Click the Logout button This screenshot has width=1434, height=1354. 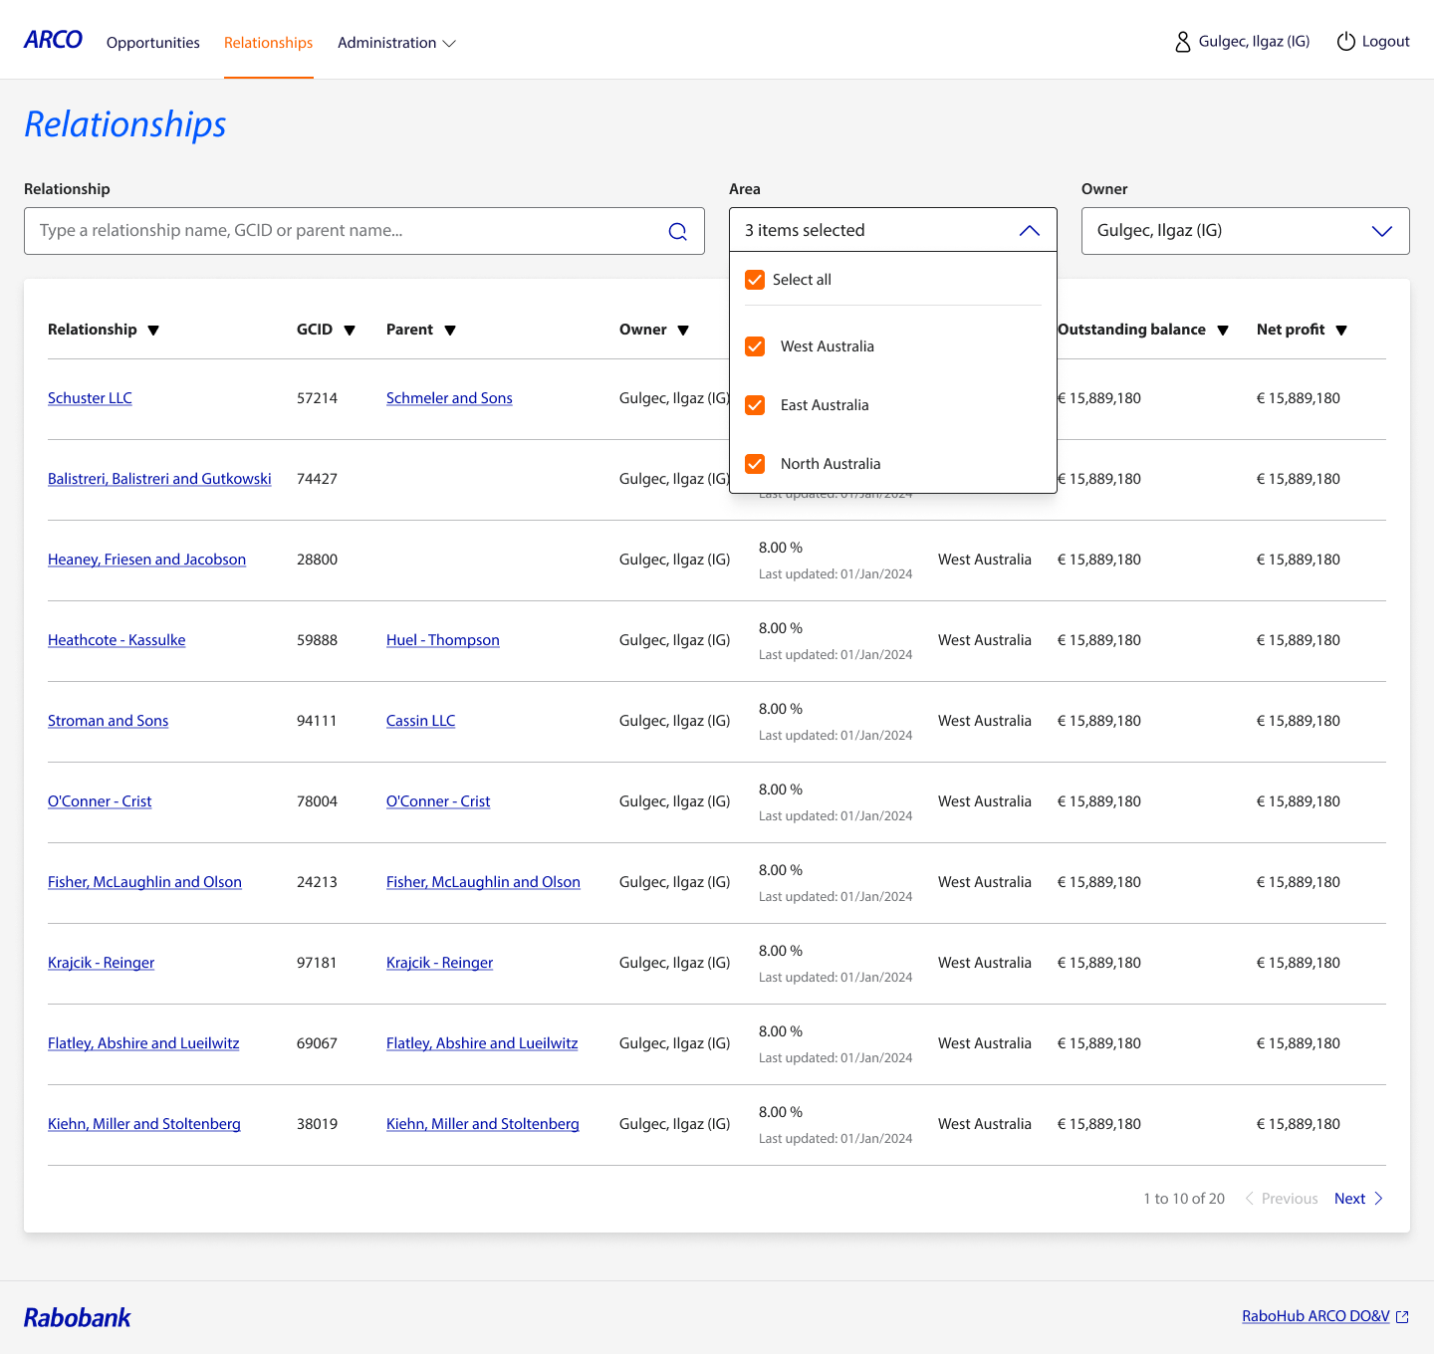coord(1373,42)
